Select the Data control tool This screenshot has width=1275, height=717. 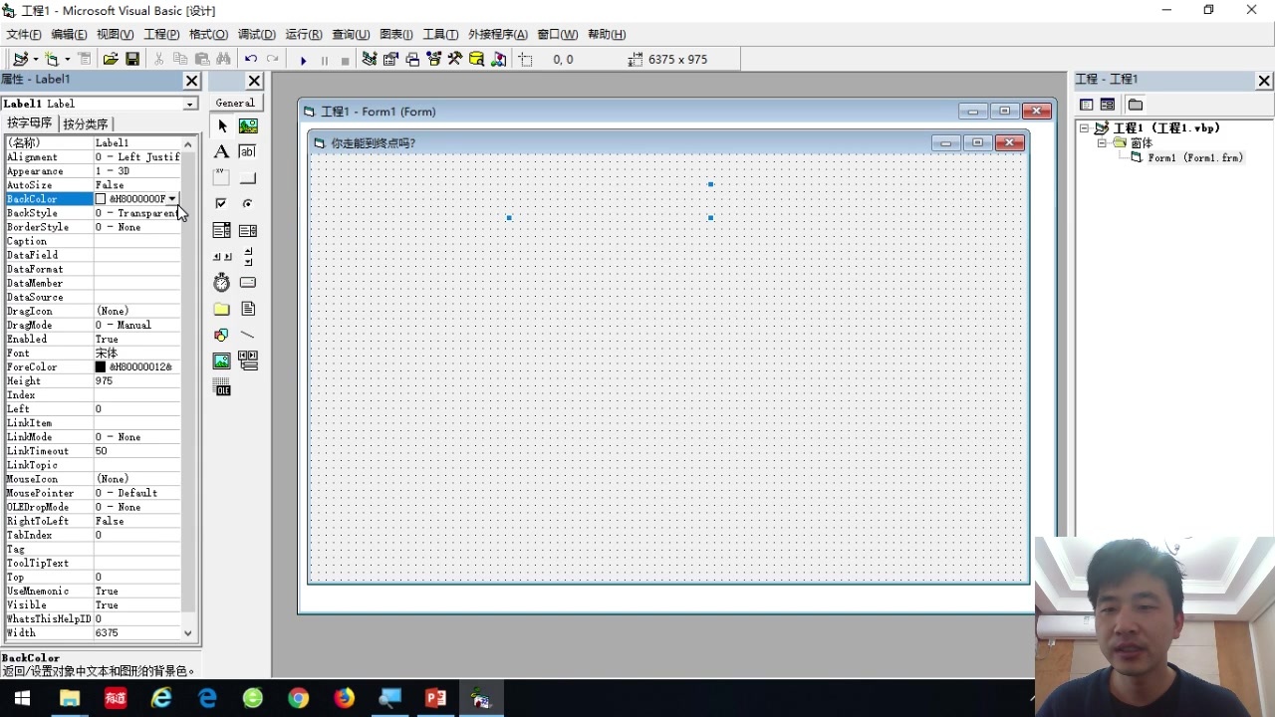click(x=248, y=360)
